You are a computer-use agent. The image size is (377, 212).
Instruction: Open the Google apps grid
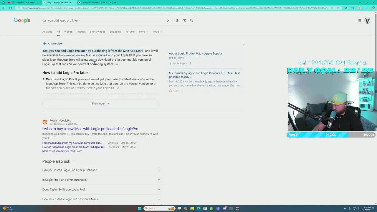point(359,21)
